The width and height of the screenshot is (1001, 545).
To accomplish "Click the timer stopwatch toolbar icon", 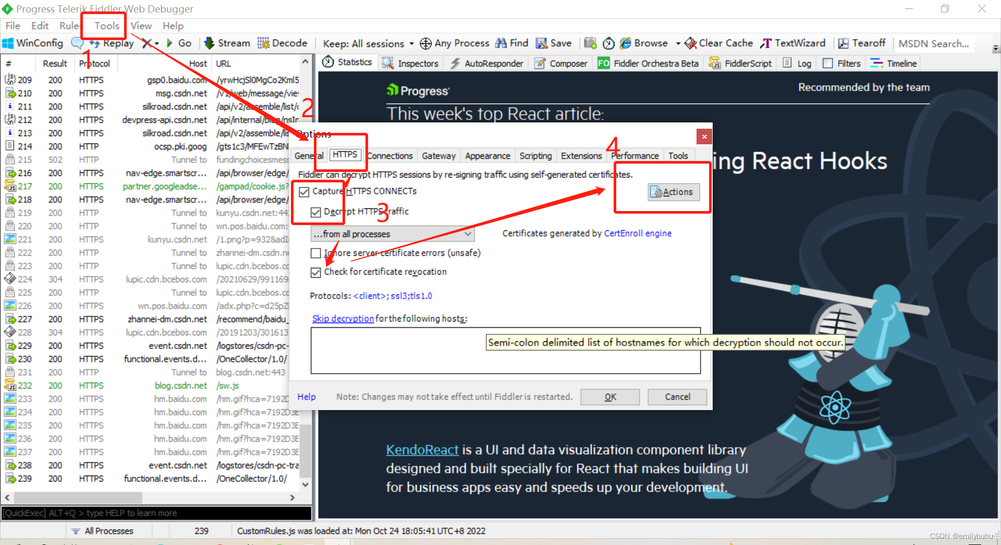I will tap(608, 43).
